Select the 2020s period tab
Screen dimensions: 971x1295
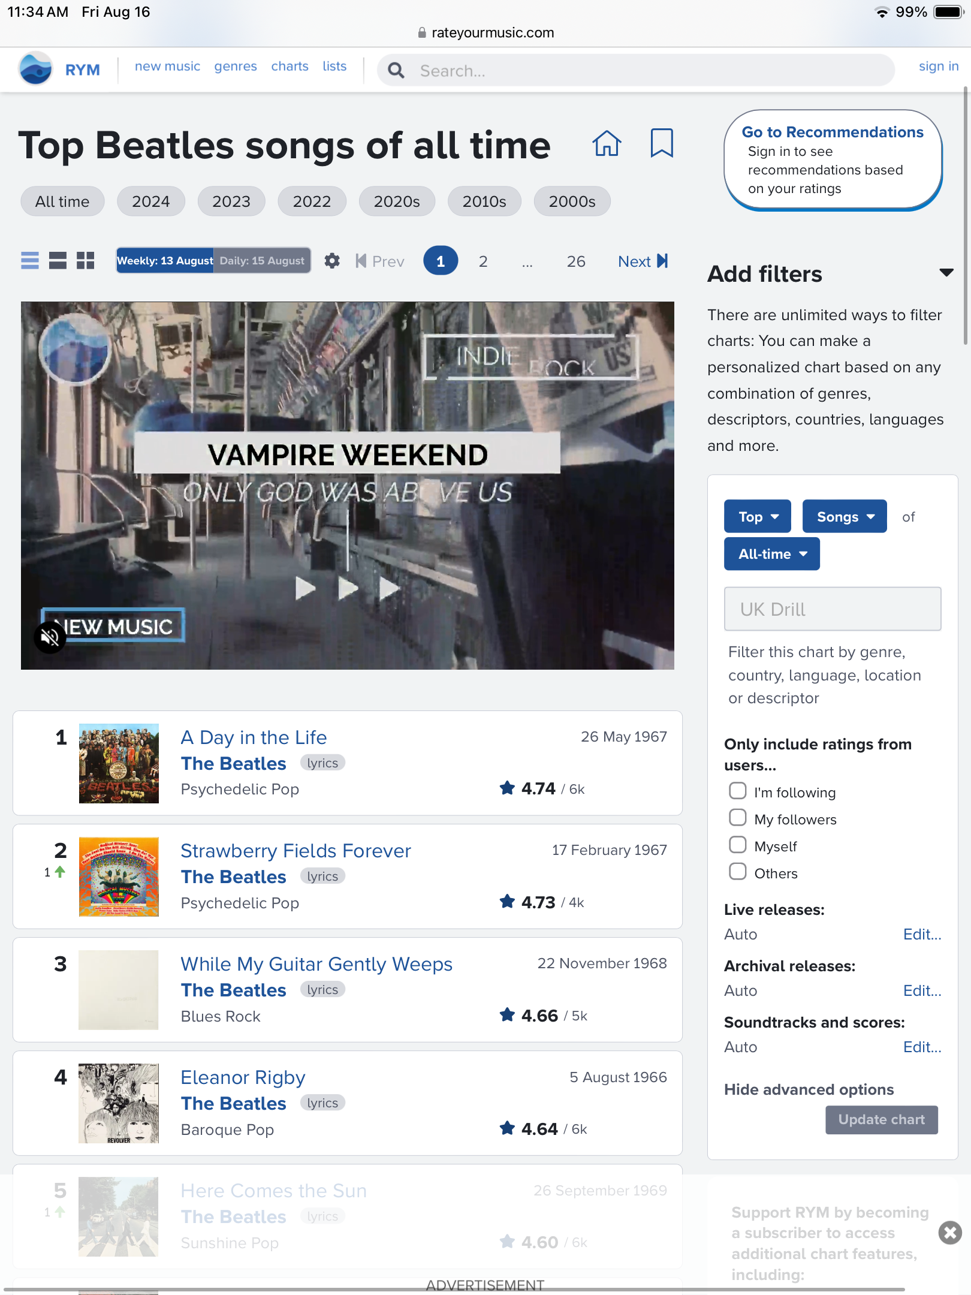(397, 201)
